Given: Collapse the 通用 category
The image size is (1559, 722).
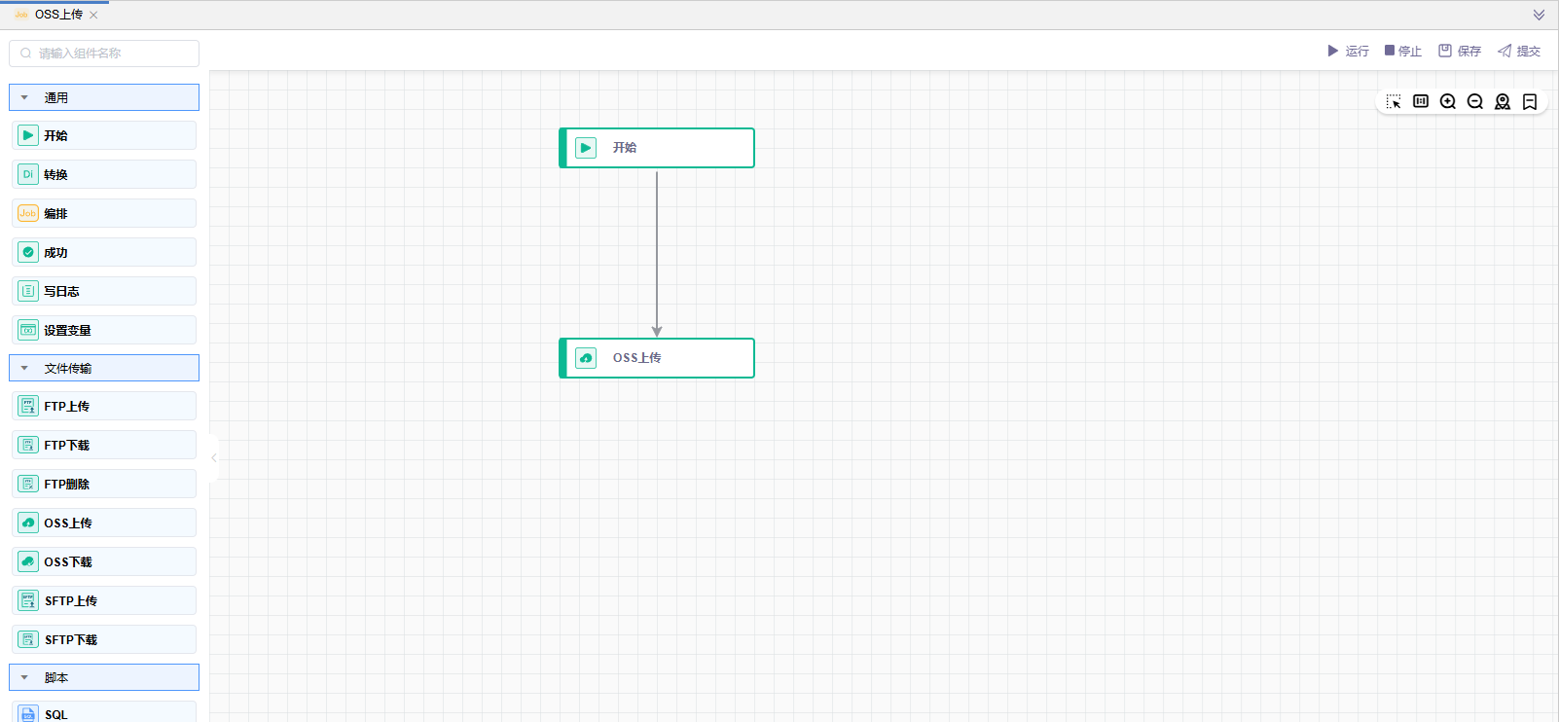Looking at the screenshot, I should (25, 98).
